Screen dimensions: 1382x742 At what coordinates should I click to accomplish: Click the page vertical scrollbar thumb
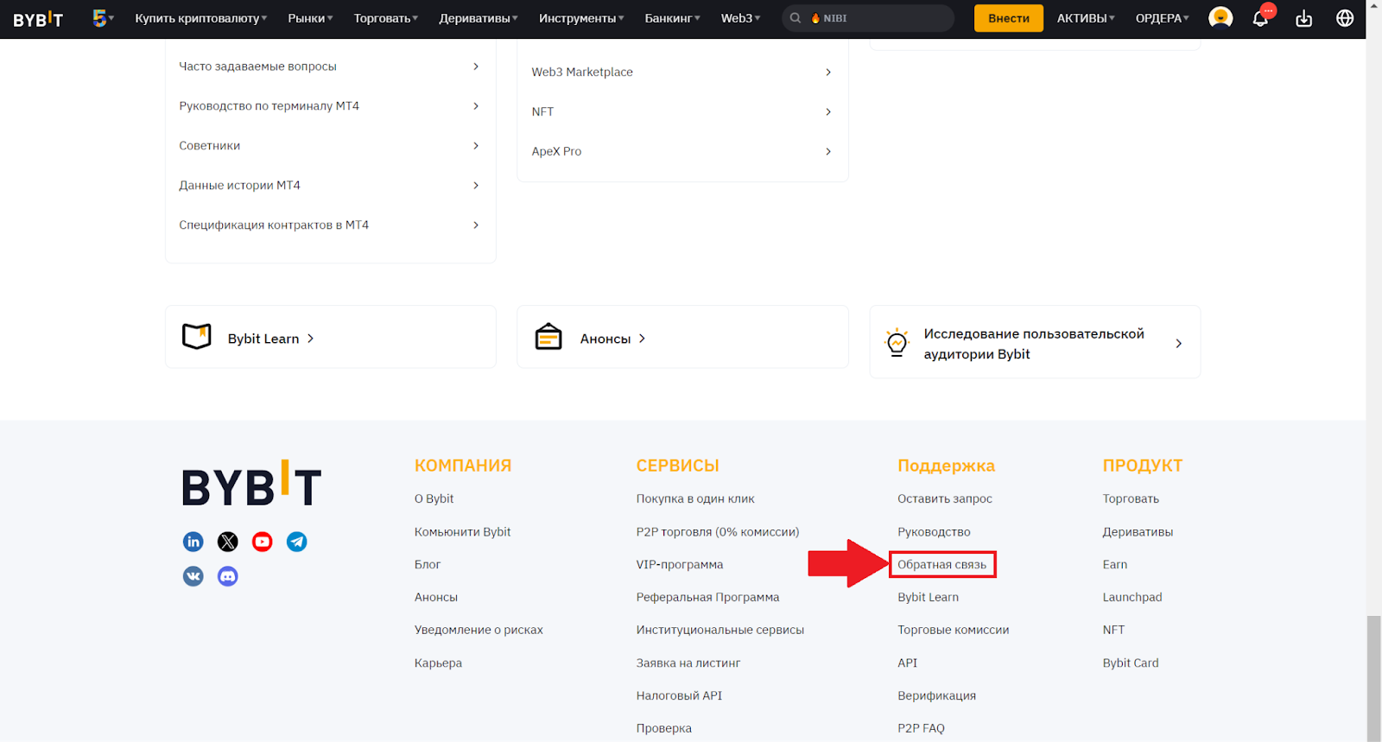click(1373, 678)
